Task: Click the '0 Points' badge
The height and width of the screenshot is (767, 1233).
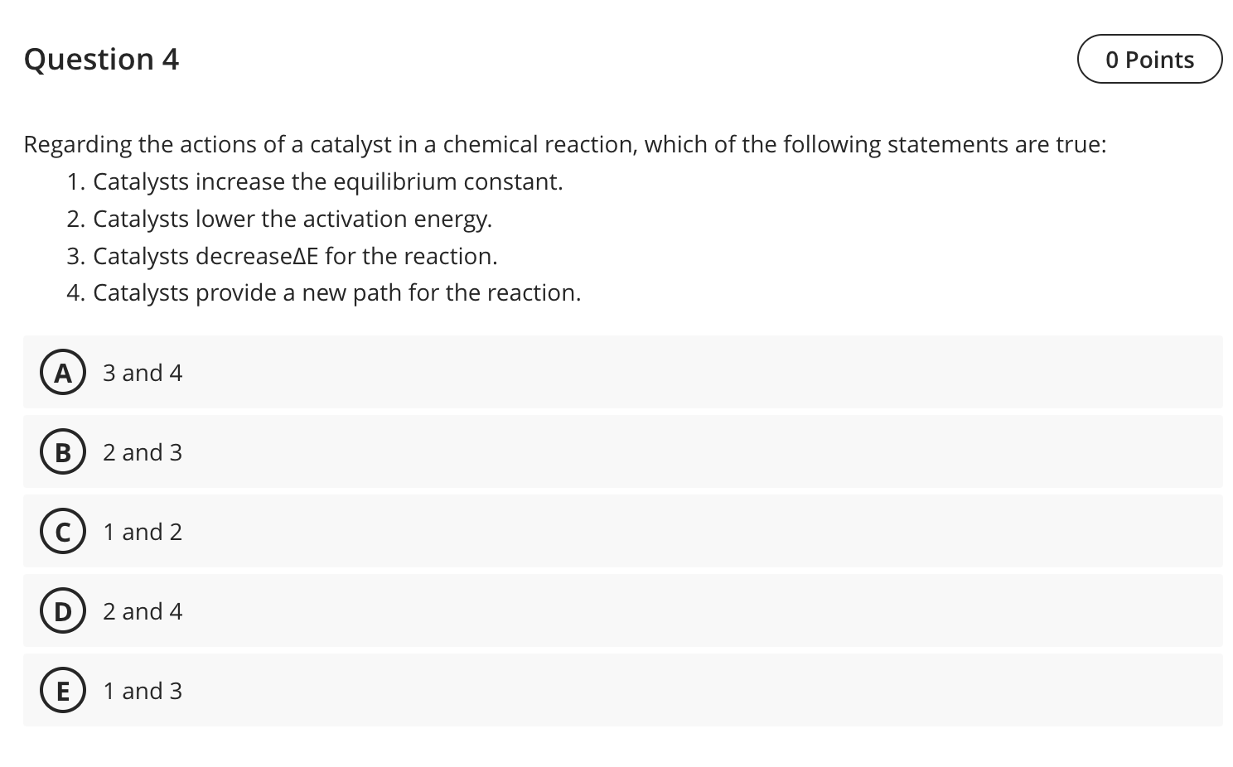Action: pyautogui.click(x=1149, y=59)
